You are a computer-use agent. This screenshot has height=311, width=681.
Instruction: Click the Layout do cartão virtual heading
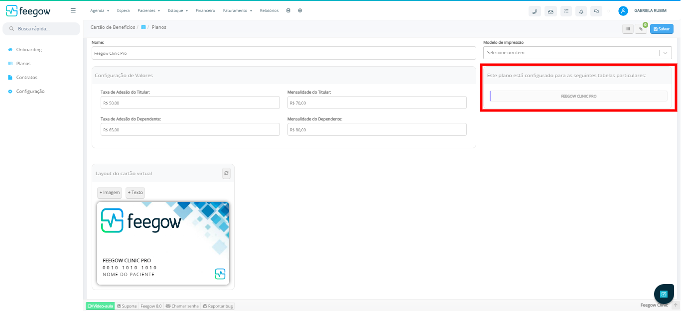(x=124, y=174)
